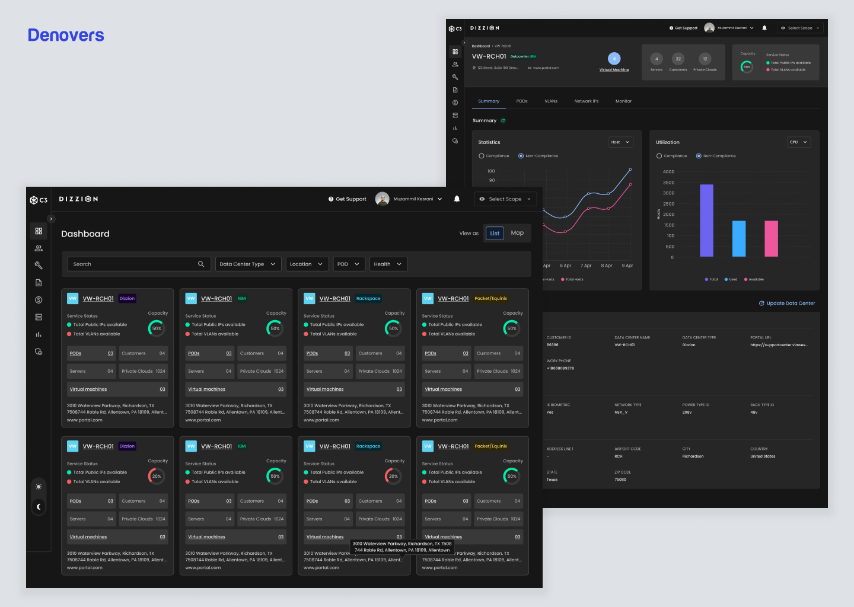854x607 pixels.
Task: Open VW-RCH01 title on Dizzion card with 20% capacity
Action: point(98,446)
